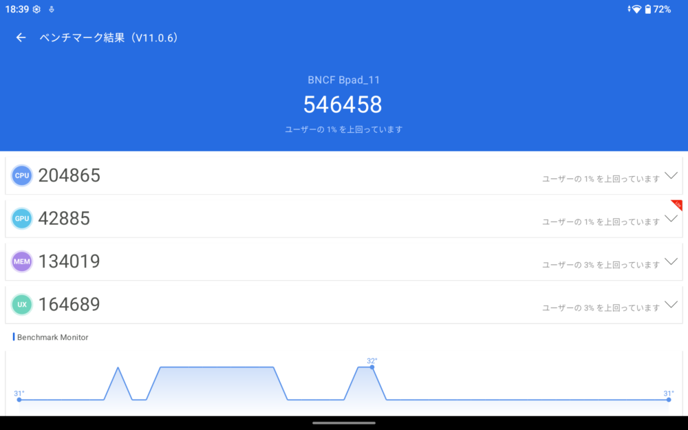
Task: Expand the GPU score details chevron
Action: point(671,219)
